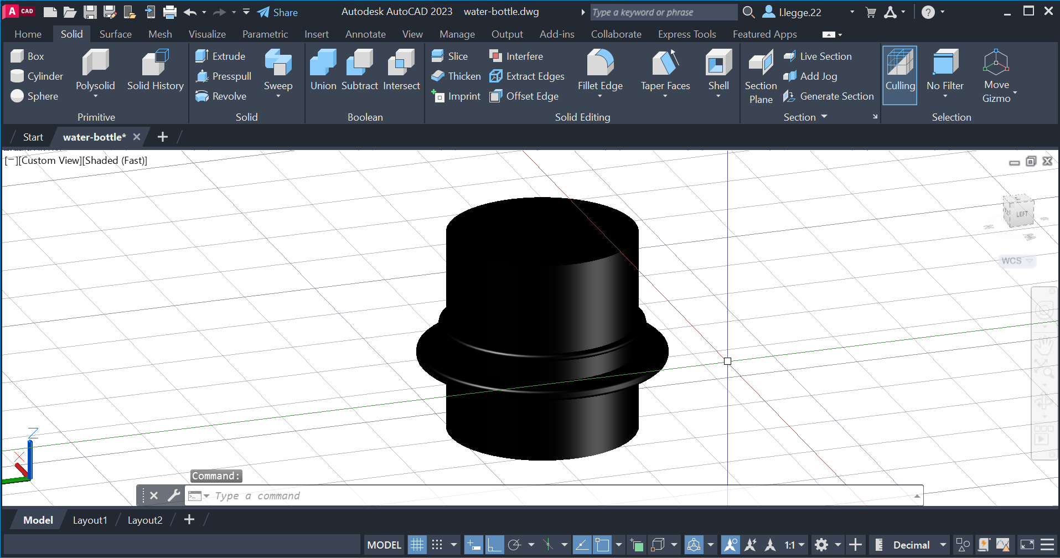Expand the Polysolid dropdown arrow
1060x558 pixels.
click(x=95, y=97)
